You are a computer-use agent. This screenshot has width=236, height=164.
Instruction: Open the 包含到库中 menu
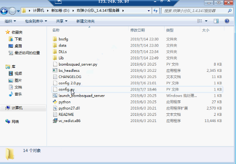pos(36,21)
